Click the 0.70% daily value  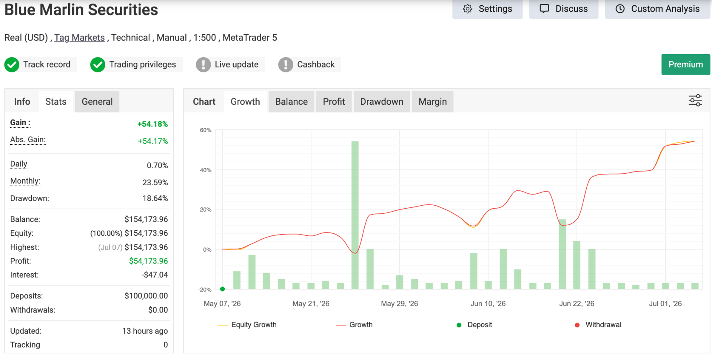[x=157, y=166]
